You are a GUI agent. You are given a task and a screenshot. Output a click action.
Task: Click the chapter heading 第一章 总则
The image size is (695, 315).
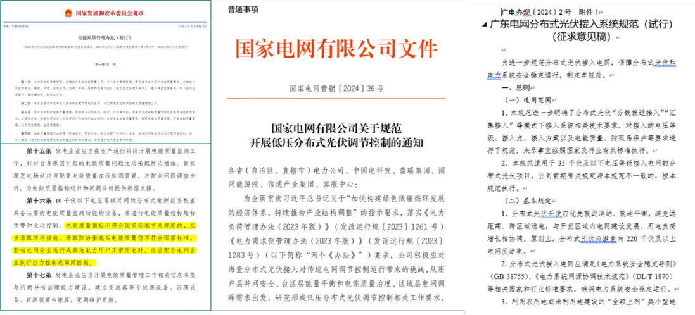coord(106,64)
